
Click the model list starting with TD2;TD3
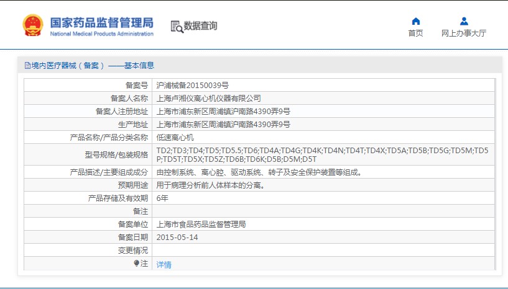tap(322, 155)
